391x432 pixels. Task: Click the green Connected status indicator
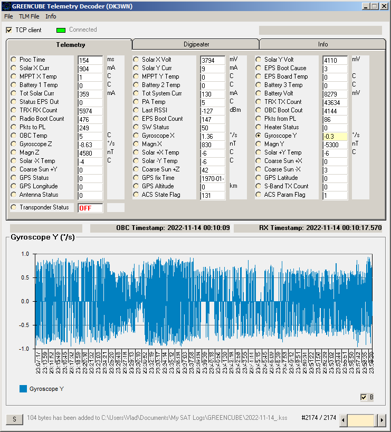(61, 30)
